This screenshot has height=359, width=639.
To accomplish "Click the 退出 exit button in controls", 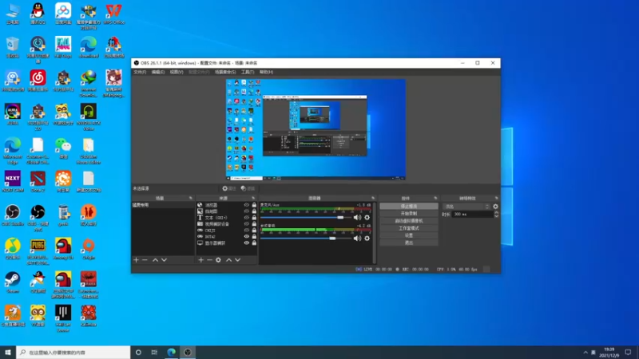I will click(409, 243).
